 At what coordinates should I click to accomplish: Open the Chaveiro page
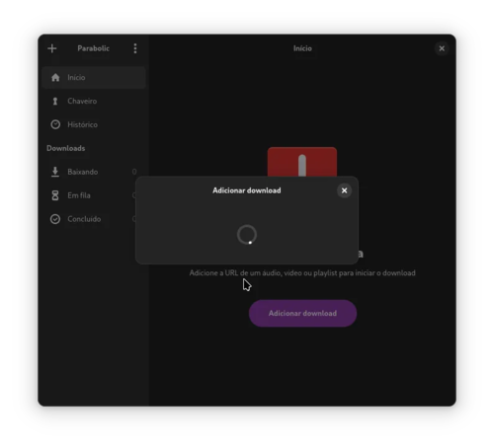[x=94, y=101]
